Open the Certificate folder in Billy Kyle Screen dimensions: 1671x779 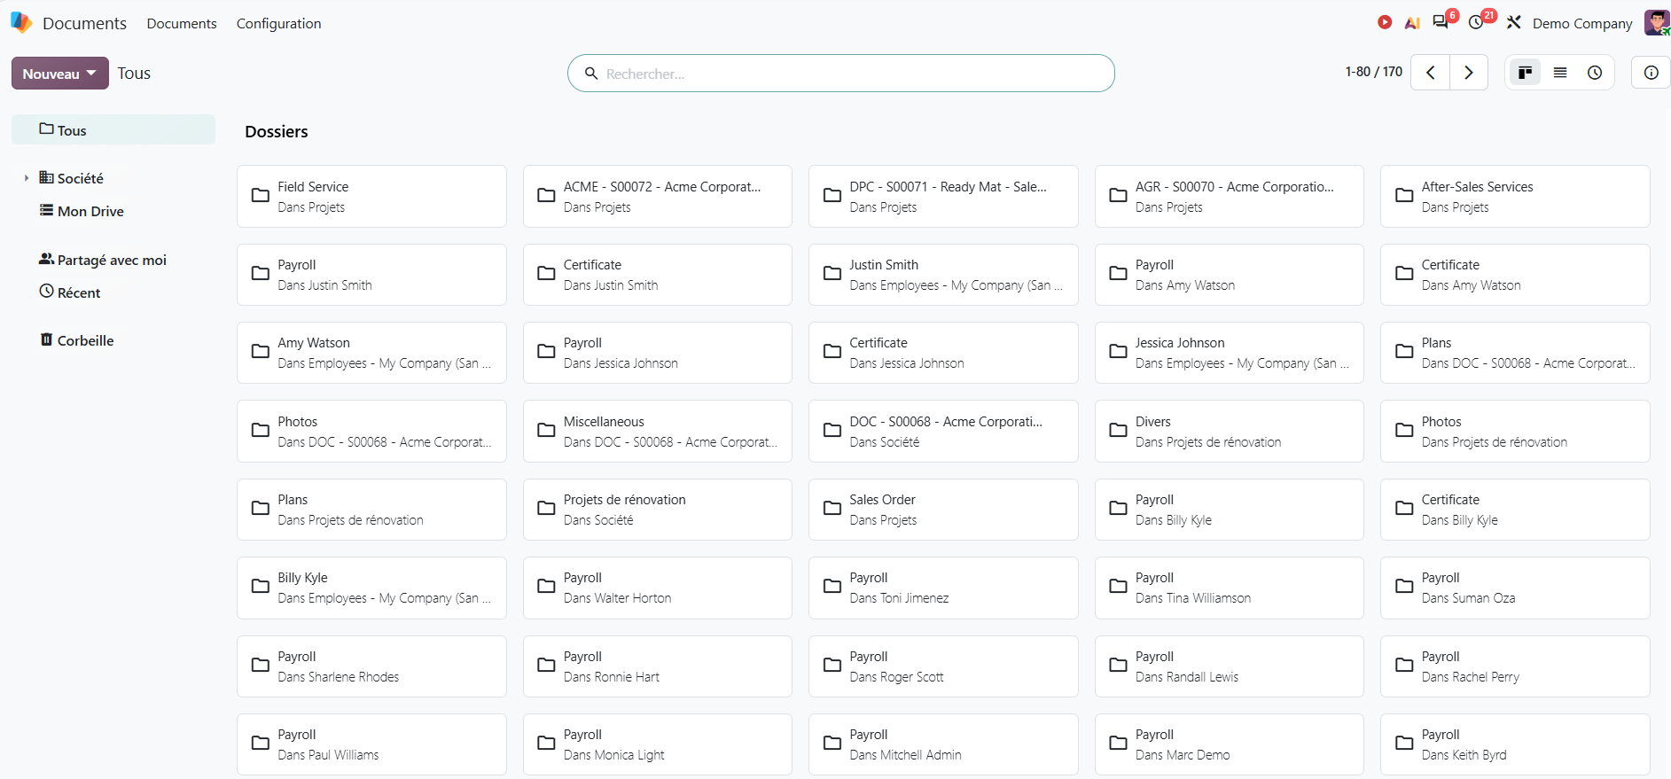click(x=1515, y=510)
